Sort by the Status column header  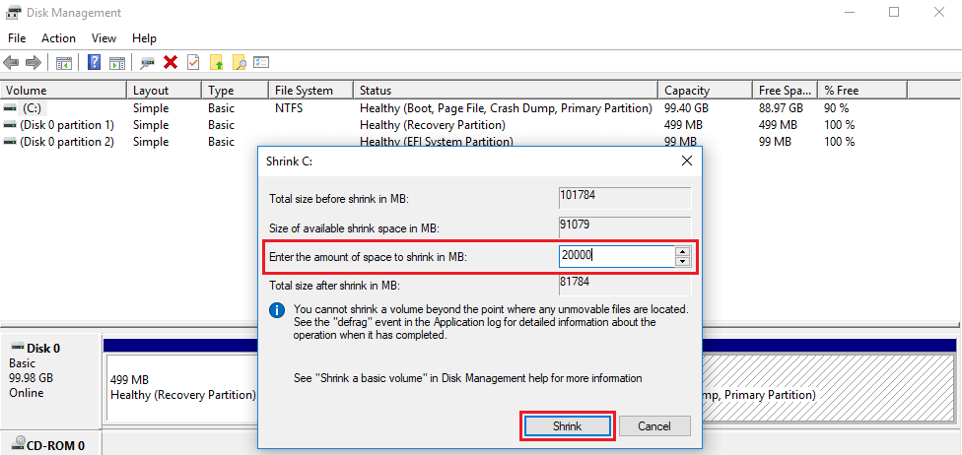506,91
